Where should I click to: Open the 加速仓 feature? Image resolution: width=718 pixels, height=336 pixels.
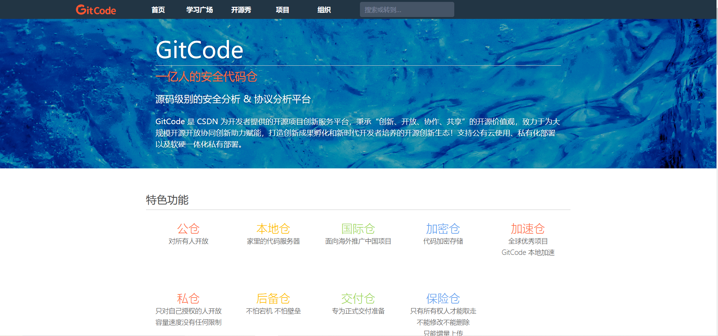pos(528,229)
